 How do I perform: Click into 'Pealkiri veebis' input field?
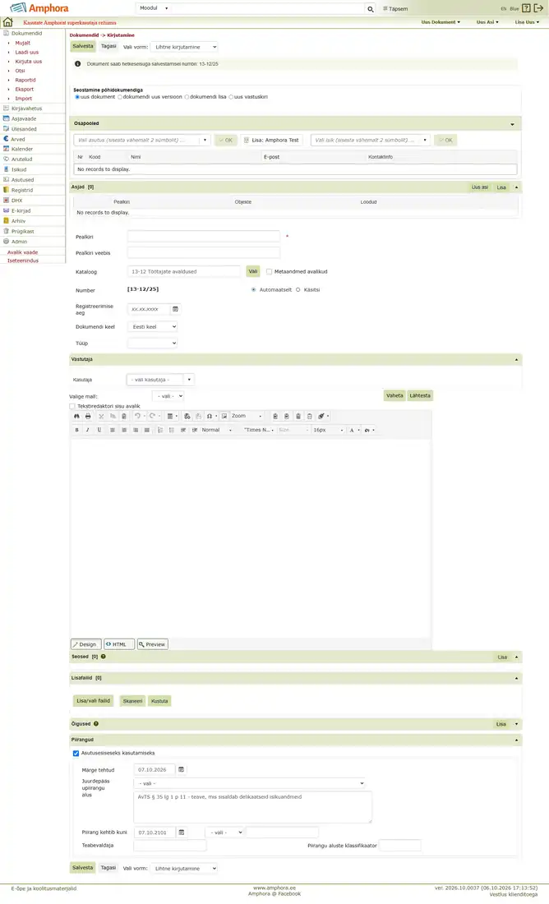coord(204,252)
